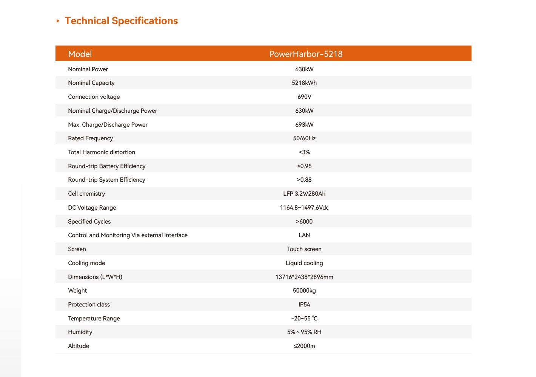Select the Protection class label
This screenshot has width=536, height=377.
pyautogui.click(x=89, y=305)
